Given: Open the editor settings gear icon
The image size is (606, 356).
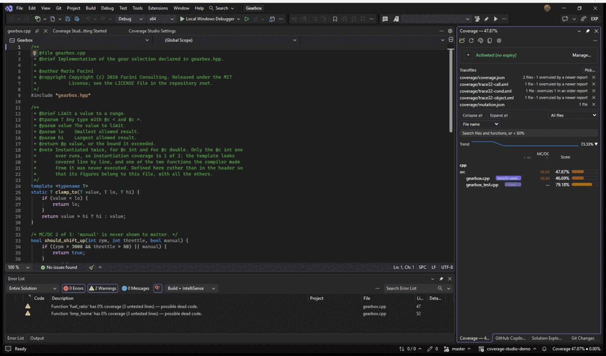Looking at the screenshot, I should (x=450, y=31).
